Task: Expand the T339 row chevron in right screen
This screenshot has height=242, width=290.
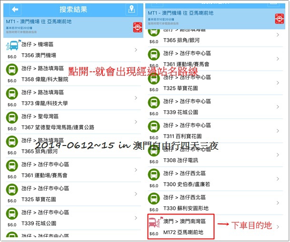Action: click(x=278, y=106)
